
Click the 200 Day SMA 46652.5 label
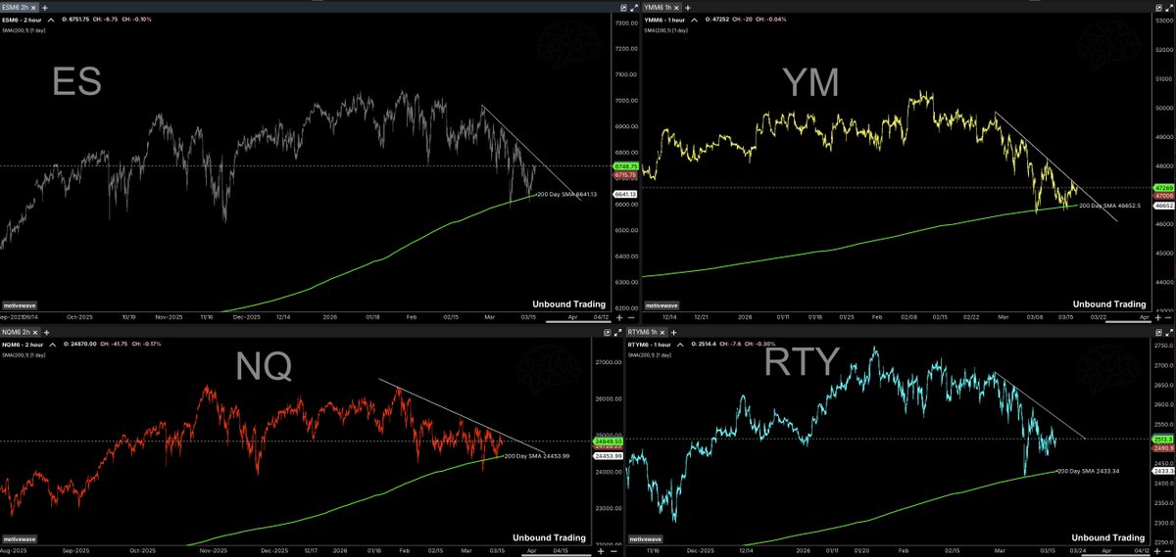coord(1110,206)
